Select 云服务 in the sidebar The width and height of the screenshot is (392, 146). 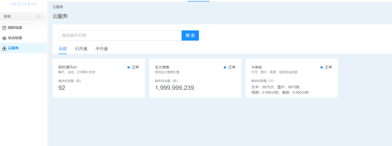click(x=24, y=48)
